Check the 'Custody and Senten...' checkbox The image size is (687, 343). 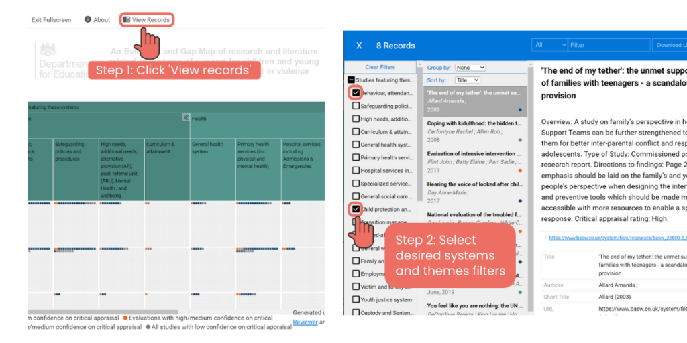point(356,312)
